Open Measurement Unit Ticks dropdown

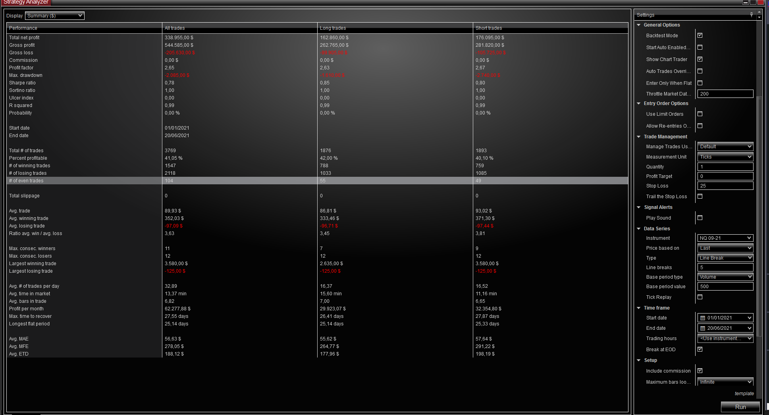click(x=725, y=157)
